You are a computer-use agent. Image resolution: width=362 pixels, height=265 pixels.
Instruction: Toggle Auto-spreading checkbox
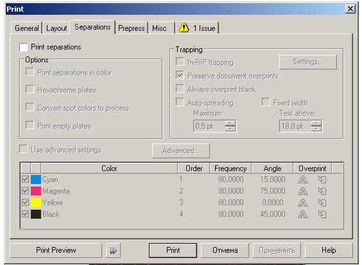pos(180,102)
